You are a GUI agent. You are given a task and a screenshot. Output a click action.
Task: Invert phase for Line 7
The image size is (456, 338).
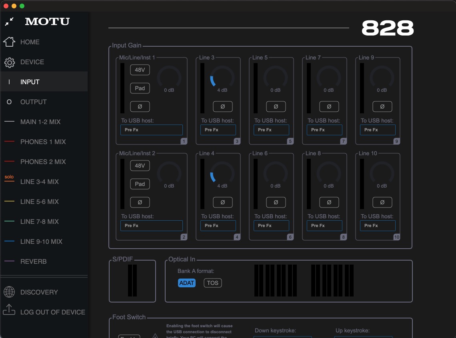pyautogui.click(x=329, y=107)
